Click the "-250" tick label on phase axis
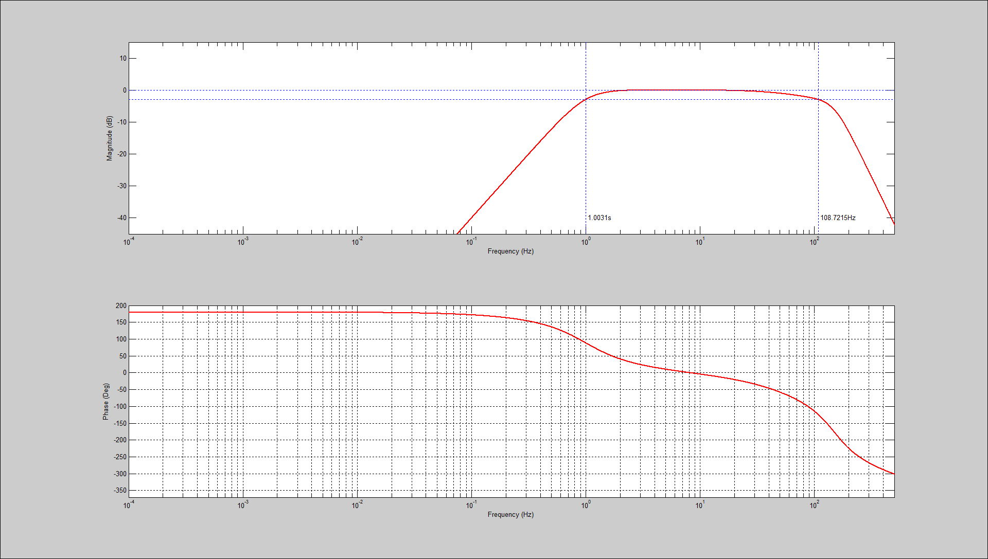 tap(120, 457)
